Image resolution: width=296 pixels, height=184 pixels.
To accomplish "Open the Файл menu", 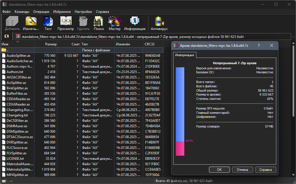I will click(x=6, y=12).
